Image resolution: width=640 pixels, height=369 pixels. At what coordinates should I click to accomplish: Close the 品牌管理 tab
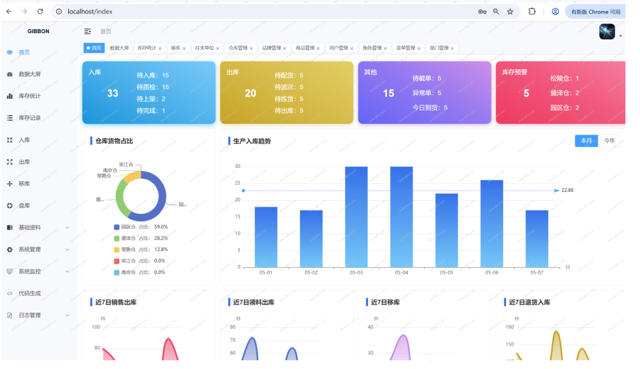(284, 49)
